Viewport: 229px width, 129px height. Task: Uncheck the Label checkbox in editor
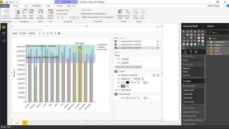116,72
